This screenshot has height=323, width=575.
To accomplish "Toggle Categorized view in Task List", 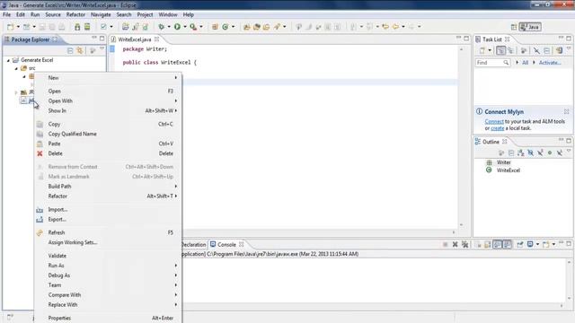I will pos(500,50).
